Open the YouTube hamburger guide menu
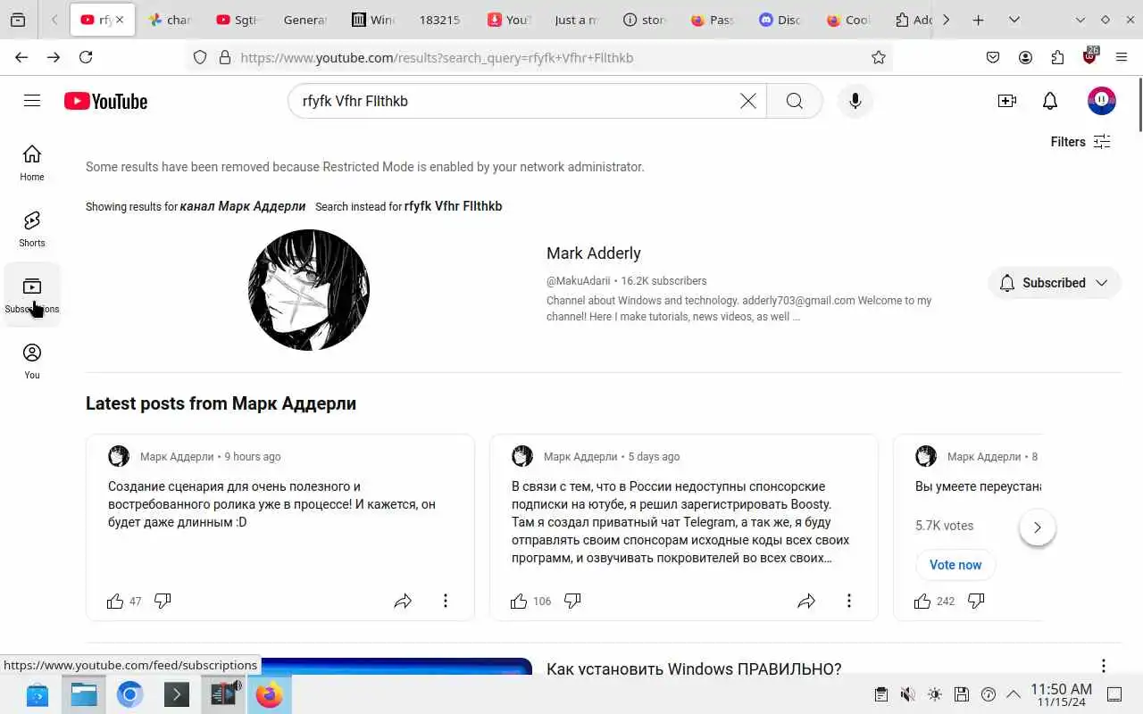The height and width of the screenshot is (714, 1143). [x=32, y=101]
